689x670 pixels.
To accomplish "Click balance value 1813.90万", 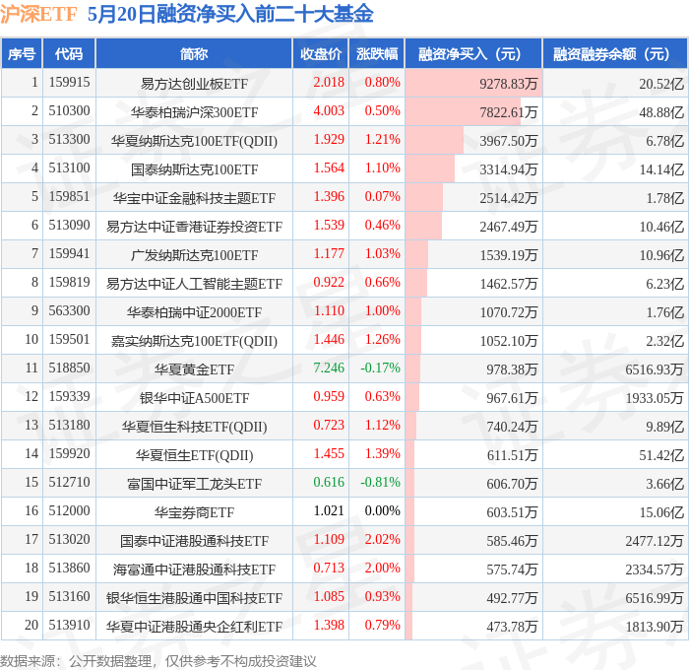I will click(x=655, y=627).
